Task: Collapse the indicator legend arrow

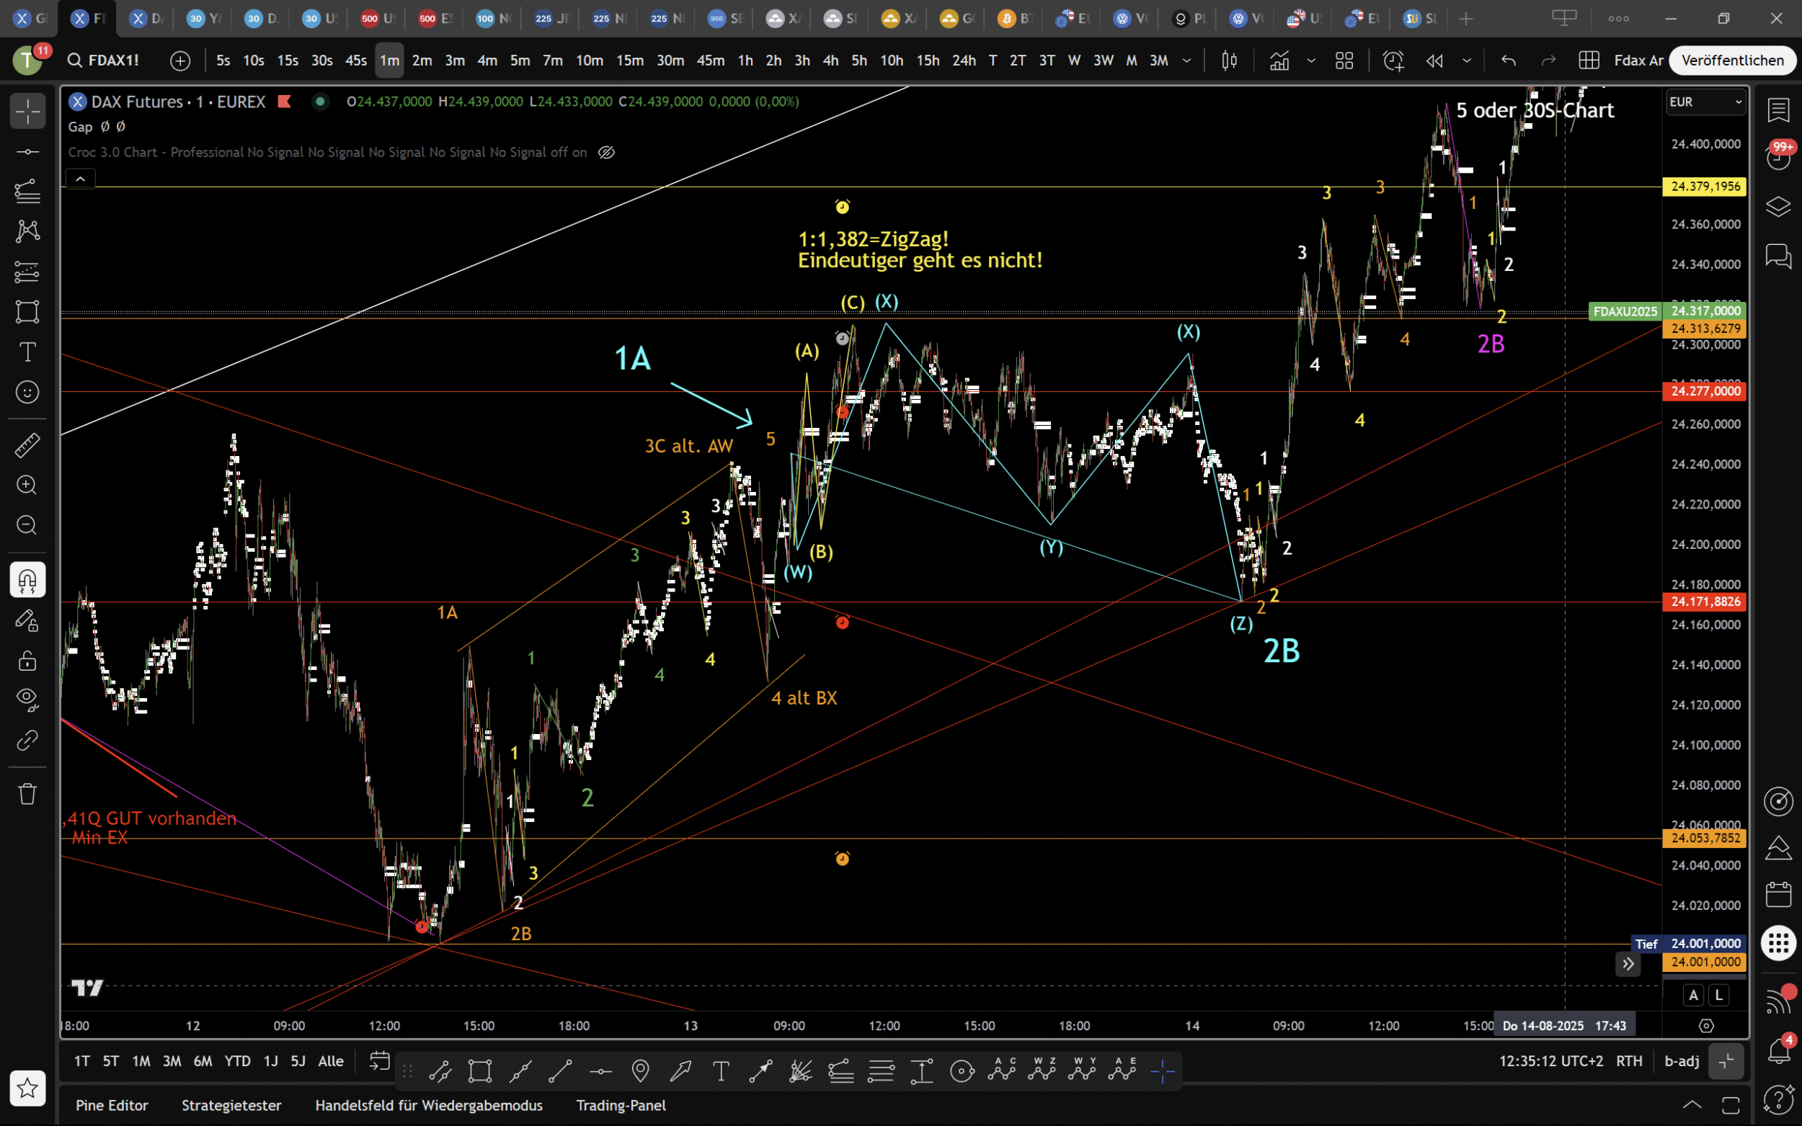Action: pos(81,179)
